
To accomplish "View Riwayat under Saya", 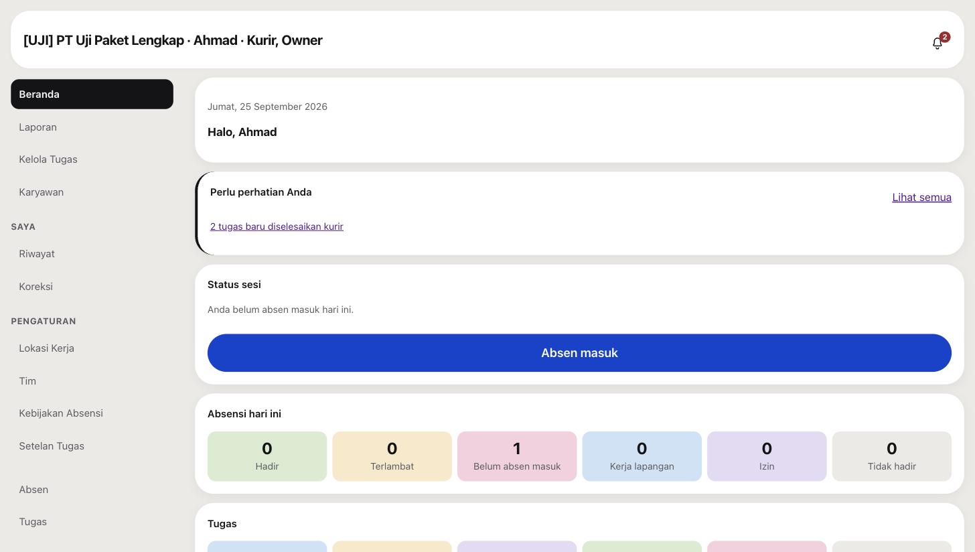I will pyautogui.click(x=92, y=254).
